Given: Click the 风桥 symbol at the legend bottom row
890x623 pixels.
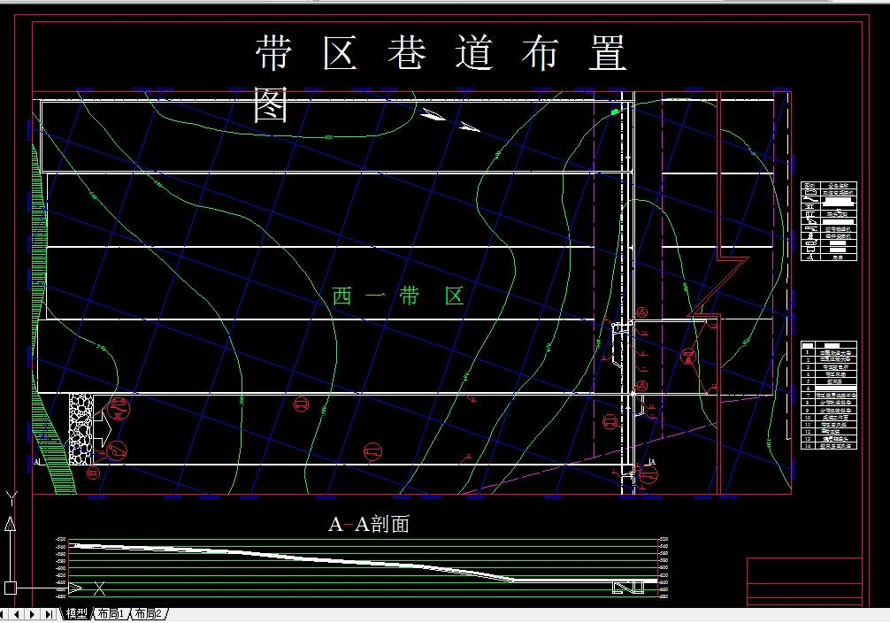Looking at the screenshot, I should coord(809,257).
